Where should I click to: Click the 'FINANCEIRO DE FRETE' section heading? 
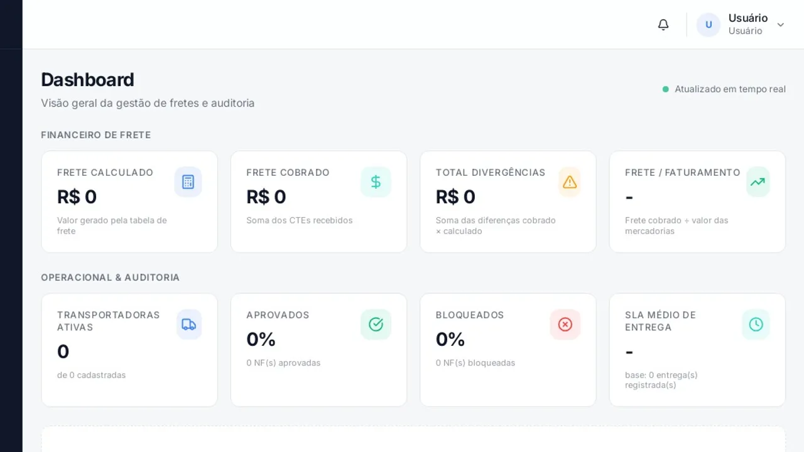(95, 135)
